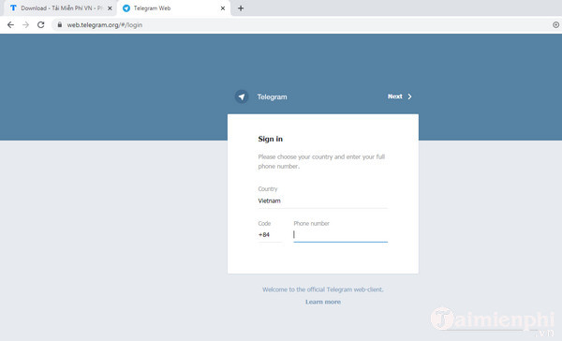Image resolution: width=562 pixels, height=341 pixels.
Task: Click the Next button
Action: [400, 96]
